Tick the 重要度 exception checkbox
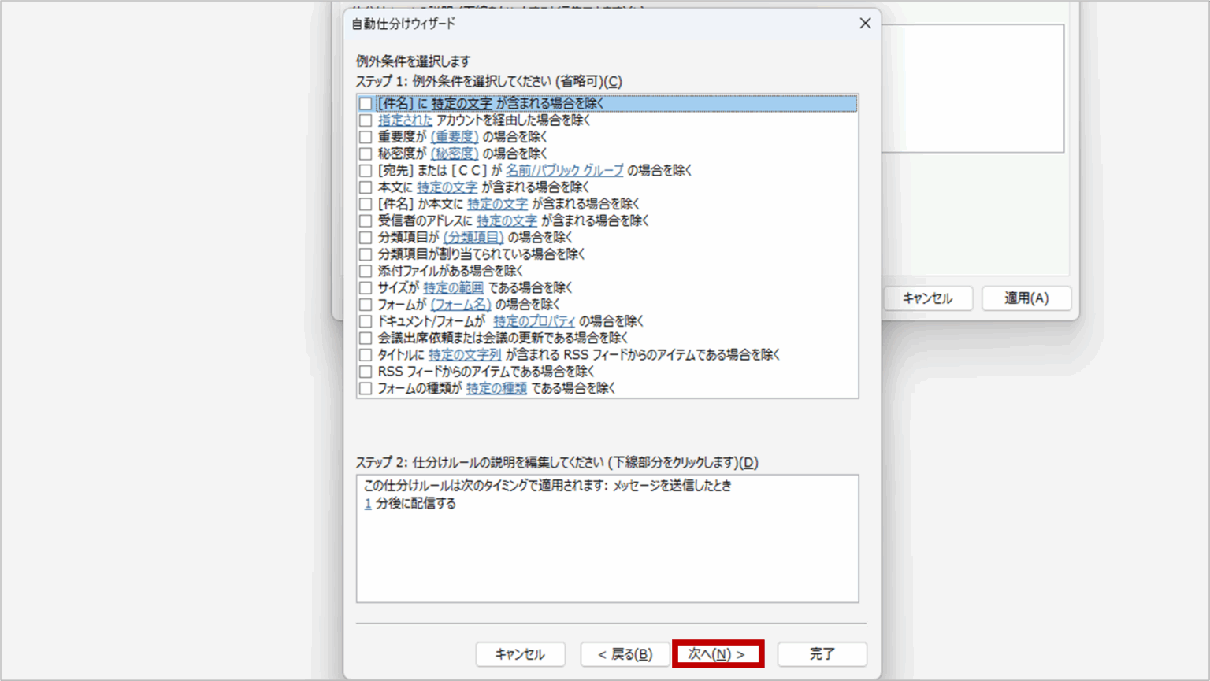This screenshot has width=1210, height=681. [x=366, y=137]
